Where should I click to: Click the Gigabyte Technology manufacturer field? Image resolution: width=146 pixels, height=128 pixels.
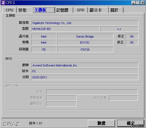(85, 23)
